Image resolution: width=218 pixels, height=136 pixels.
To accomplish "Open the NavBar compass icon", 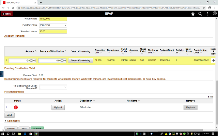I will (x=215, y=13).
